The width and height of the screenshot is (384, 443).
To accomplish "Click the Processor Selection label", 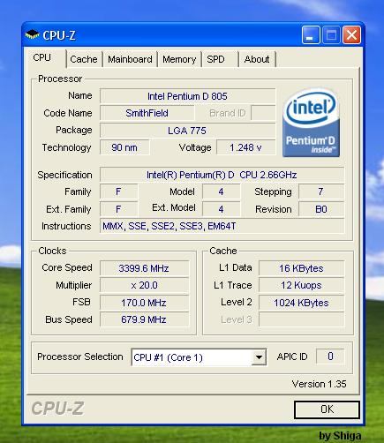I will [x=80, y=357].
